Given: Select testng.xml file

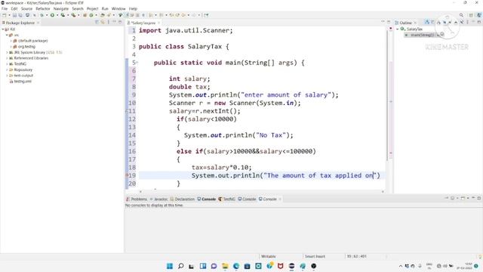Looking at the screenshot, I should 23,82.
